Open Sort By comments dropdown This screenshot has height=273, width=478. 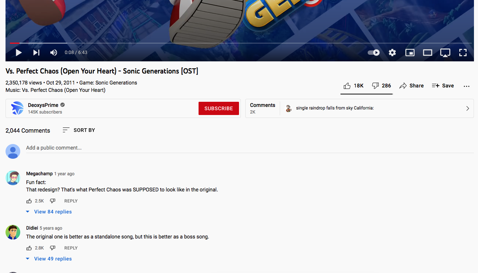pyautogui.click(x=79, y=130)
